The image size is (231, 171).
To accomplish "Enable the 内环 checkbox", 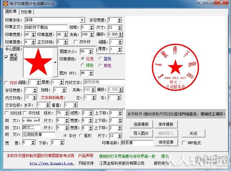I will (x=6, y=83).
